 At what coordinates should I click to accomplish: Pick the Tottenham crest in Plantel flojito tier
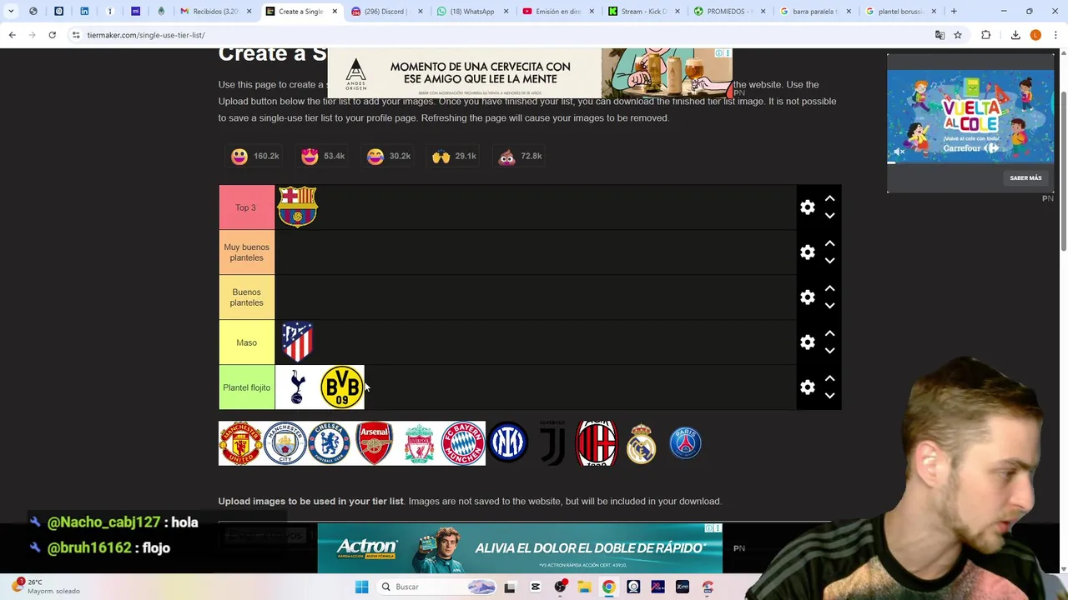(297, 387)
